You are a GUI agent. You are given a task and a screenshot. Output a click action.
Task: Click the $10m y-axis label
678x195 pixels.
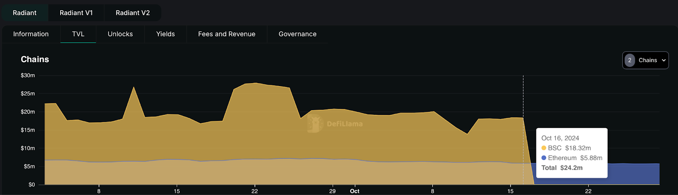pos(28,148)
